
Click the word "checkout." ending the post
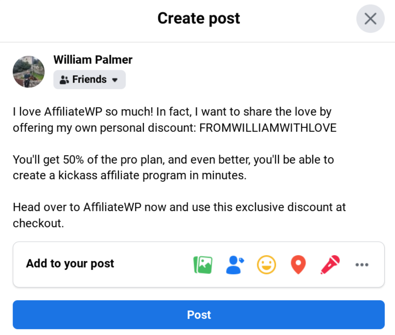[38, 223]
